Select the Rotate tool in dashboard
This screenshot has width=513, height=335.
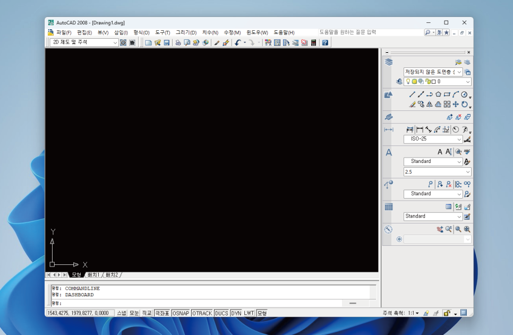coord(464,105)
